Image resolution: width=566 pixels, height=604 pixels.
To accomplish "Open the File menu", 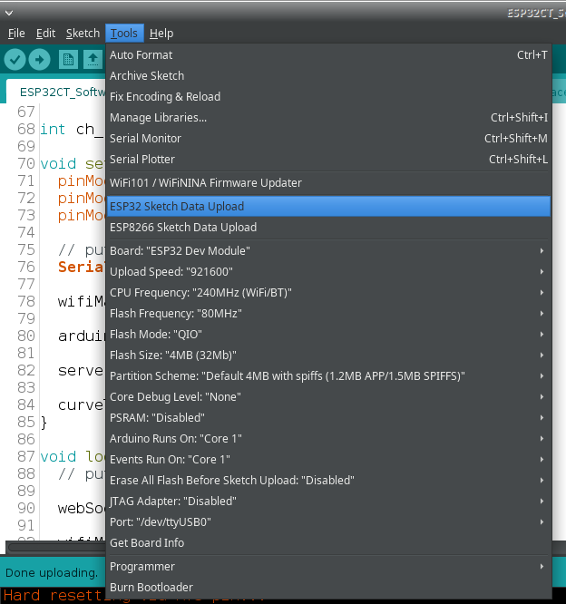I will coord(16,34).
